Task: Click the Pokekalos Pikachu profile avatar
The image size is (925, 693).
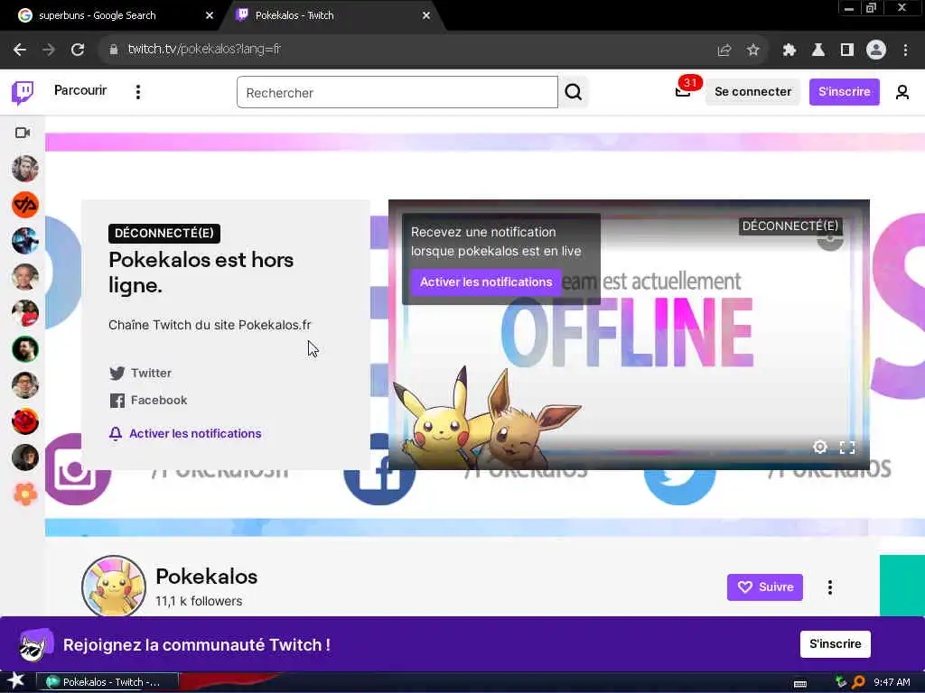Action: 113,587
